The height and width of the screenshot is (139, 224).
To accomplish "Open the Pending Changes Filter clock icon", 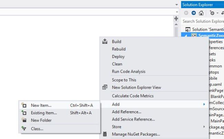I will click(x=213, y=13).
